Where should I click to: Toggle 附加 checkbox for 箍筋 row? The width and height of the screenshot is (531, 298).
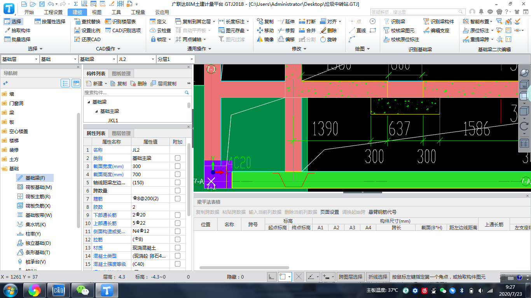pyautogui.click(x=178, y=199)
